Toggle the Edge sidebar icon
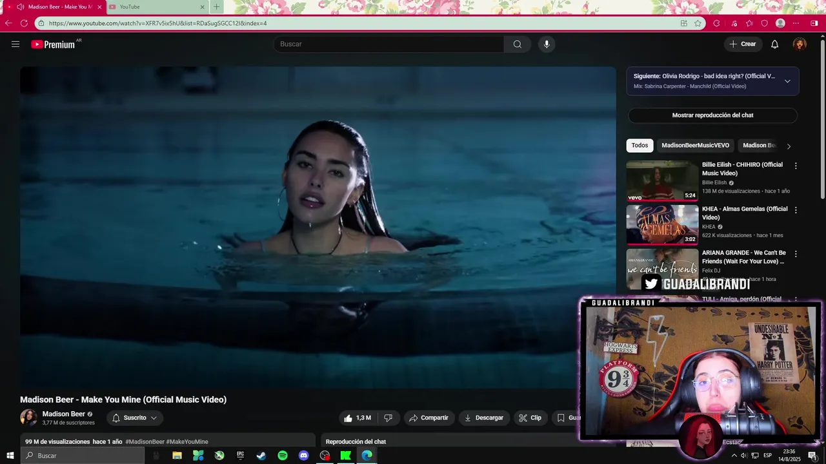Screen dimensions: 826x464 coord(814,23)
